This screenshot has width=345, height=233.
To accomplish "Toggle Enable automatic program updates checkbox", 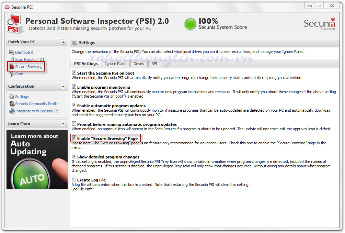I will click(74, 105).
